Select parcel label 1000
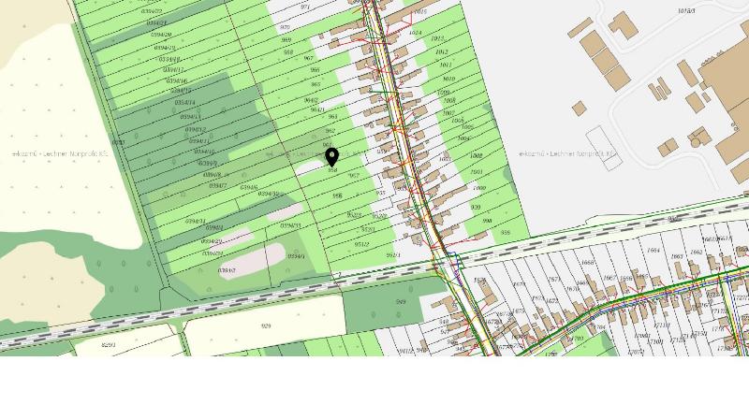Viewport: 749px width, 405px height. (x=479, y=188)
